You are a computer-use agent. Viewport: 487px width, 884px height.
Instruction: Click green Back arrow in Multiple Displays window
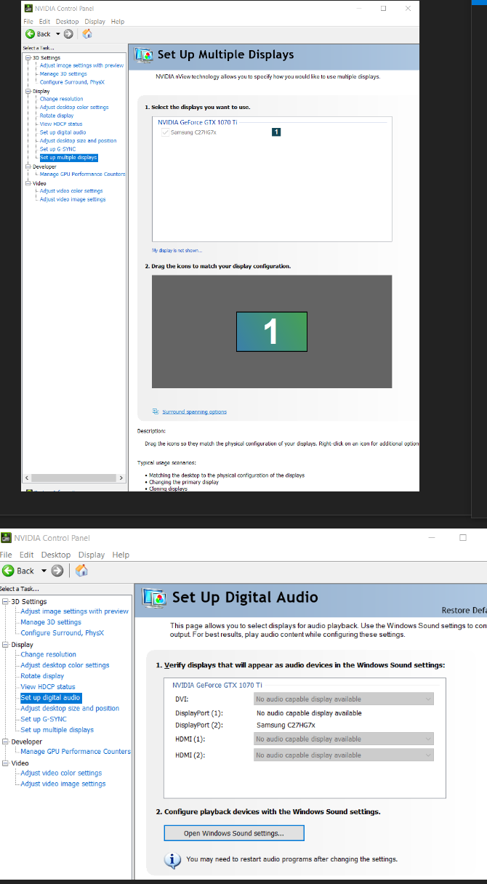point(30,34)
